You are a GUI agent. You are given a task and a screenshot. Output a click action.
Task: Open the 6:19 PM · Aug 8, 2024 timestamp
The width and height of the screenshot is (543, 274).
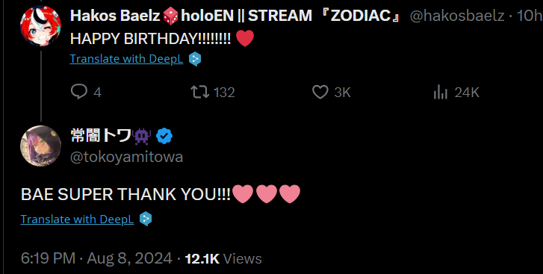coord(96,258)
